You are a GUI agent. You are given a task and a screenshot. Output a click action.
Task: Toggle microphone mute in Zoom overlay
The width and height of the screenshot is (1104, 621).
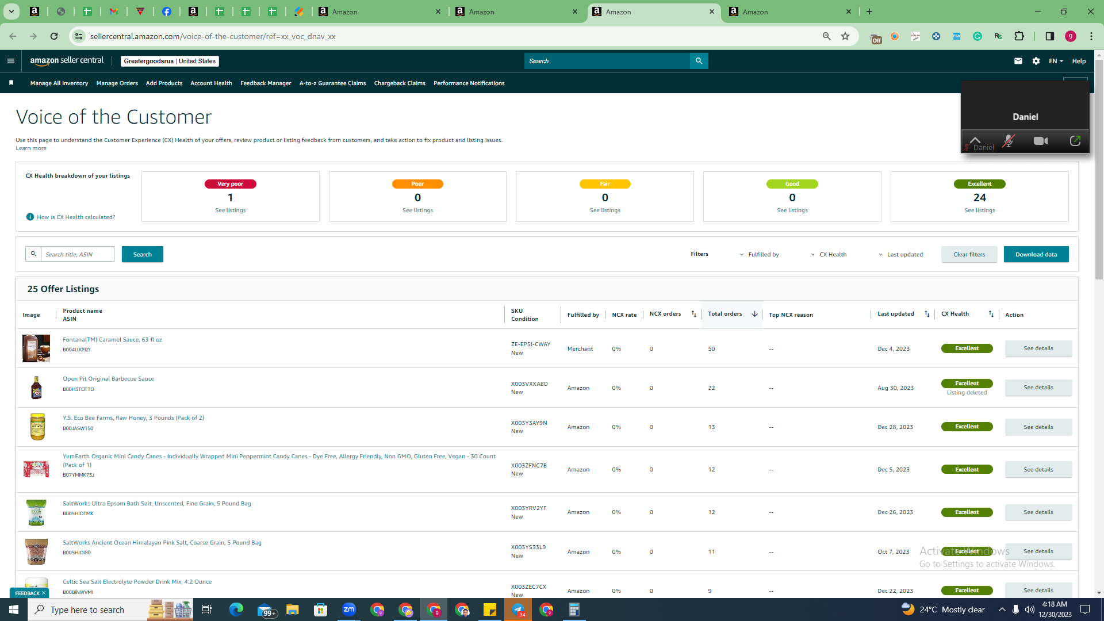pyautogui.click(x=1008, y=141)
